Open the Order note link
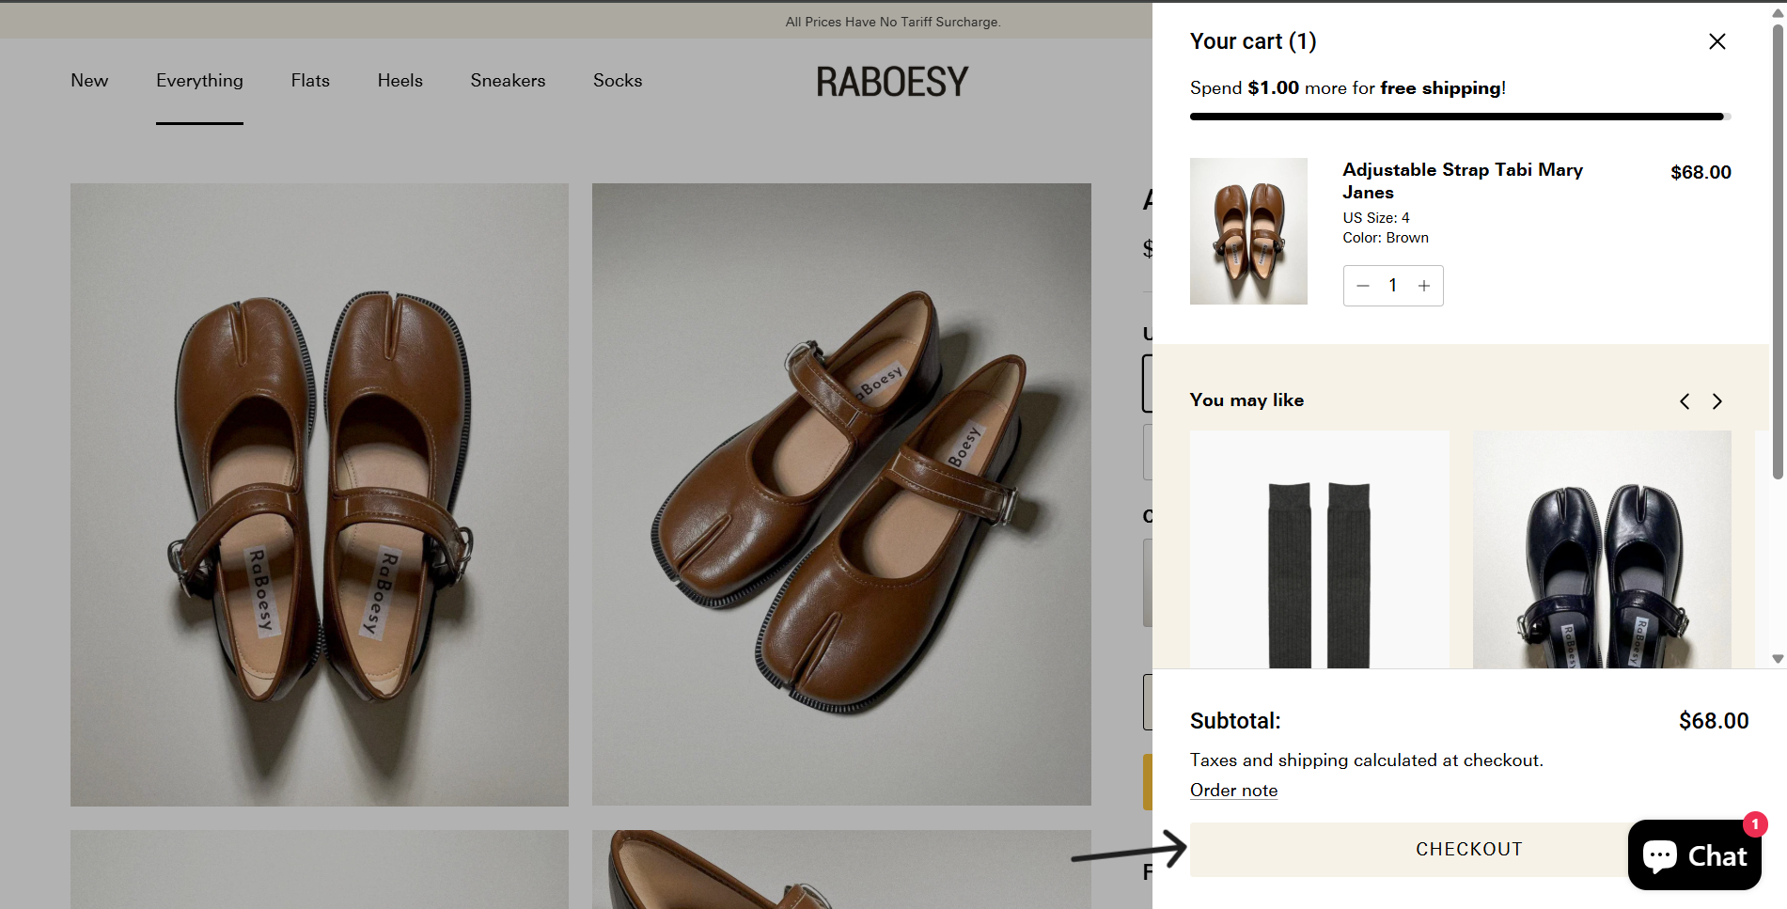The image size is (1787, 909). tap(1233, 791)
